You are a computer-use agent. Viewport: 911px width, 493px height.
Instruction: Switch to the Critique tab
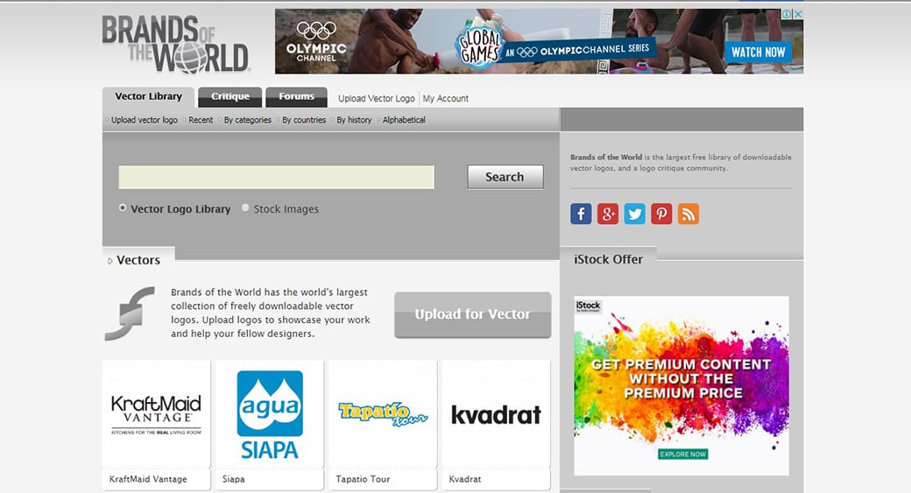coord(230,97)
